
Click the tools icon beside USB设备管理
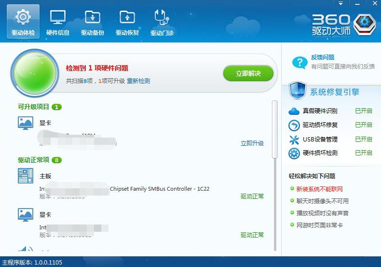coord(294,140)
